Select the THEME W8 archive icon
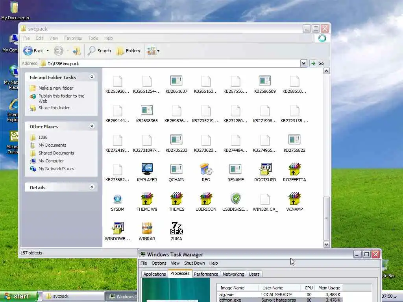Viewport: 403px width, 302px height. 147,199
